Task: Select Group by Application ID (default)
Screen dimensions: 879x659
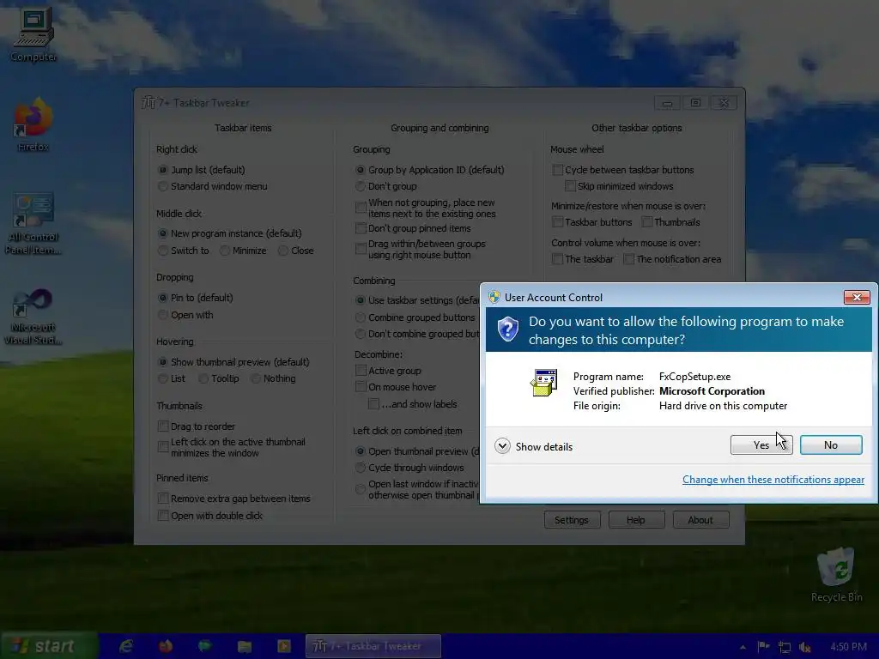Action: 361,170
